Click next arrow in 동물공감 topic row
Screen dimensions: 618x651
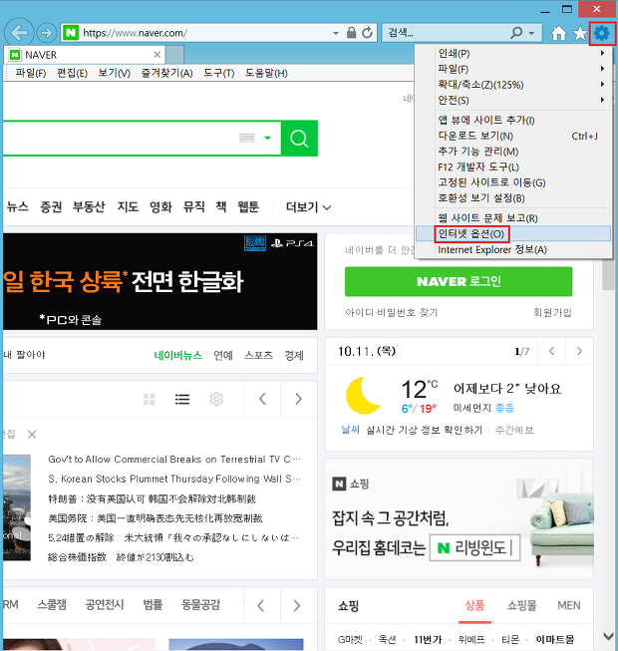tap(297, 606)
